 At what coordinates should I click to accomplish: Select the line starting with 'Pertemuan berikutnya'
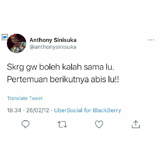pyautogui.click(x=63, y=79)
